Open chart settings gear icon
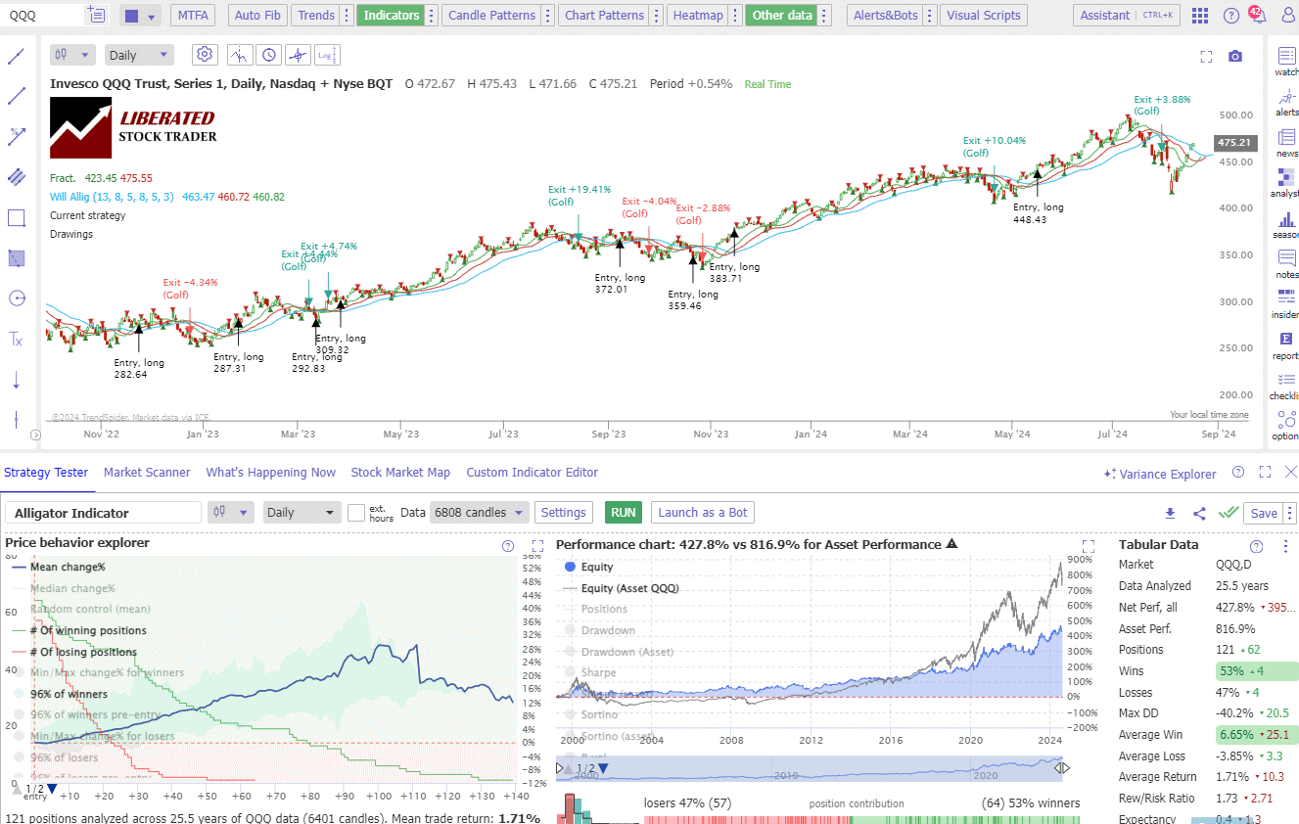The height and width of the screenshot is (824, 1299). tap(205, 54)
